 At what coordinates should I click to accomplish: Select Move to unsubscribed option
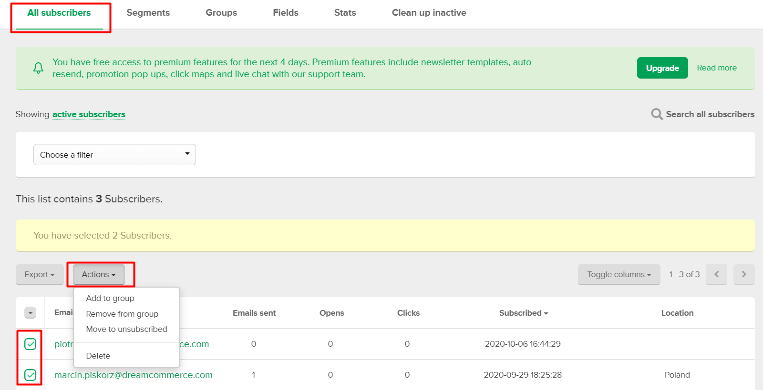click(126, 329)
